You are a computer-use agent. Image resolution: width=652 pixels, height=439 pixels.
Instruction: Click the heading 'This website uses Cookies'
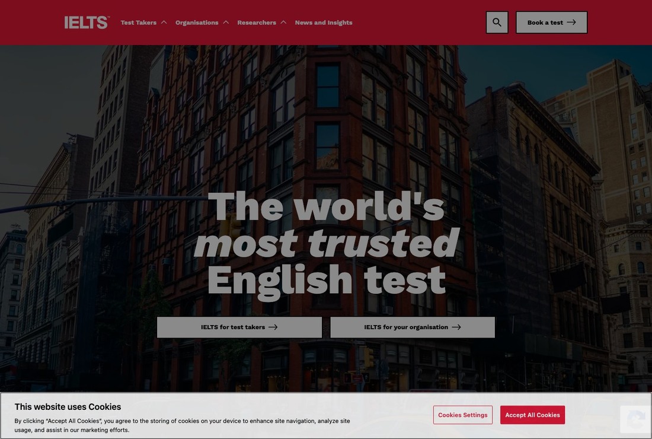[x=68, y=407]
